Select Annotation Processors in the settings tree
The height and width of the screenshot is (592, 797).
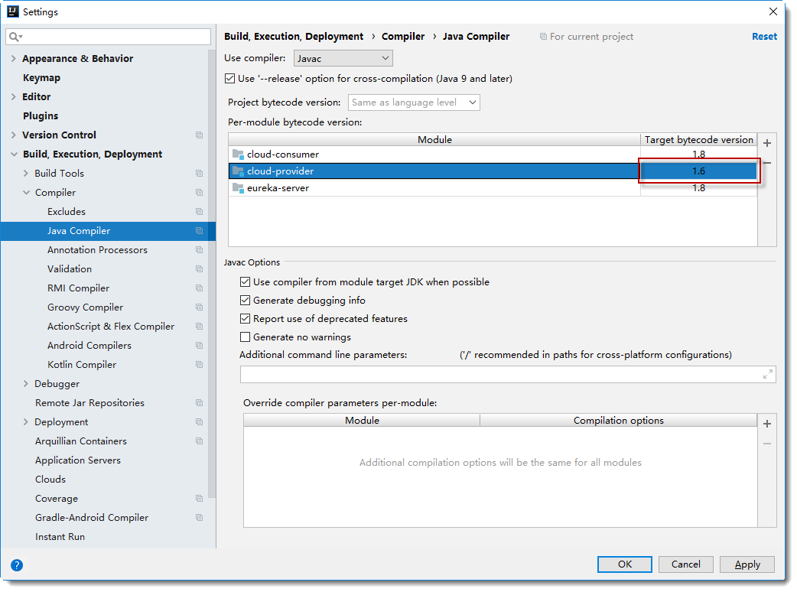tap(97, 250)
